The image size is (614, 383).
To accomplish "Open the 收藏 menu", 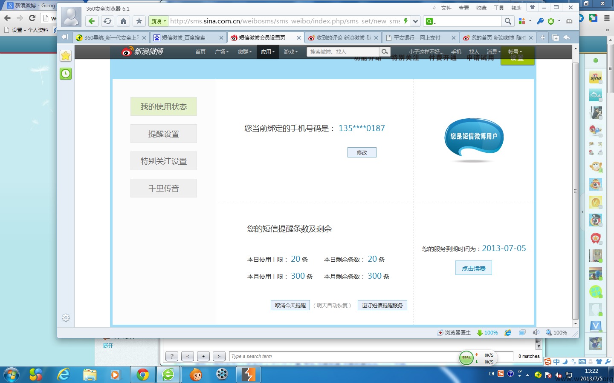I will point(481,8).
